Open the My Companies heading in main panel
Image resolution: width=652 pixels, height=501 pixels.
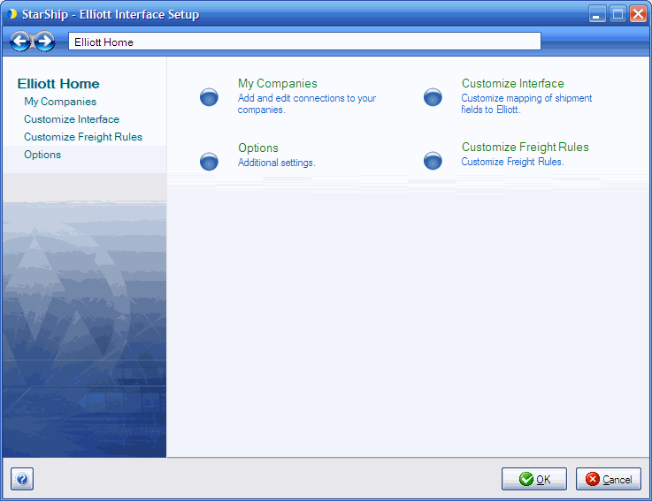(278, 83)
